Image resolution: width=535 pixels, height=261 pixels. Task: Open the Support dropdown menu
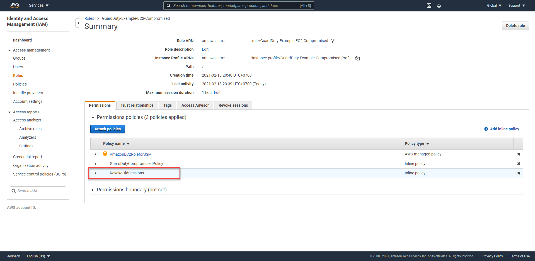pos(516,6)
